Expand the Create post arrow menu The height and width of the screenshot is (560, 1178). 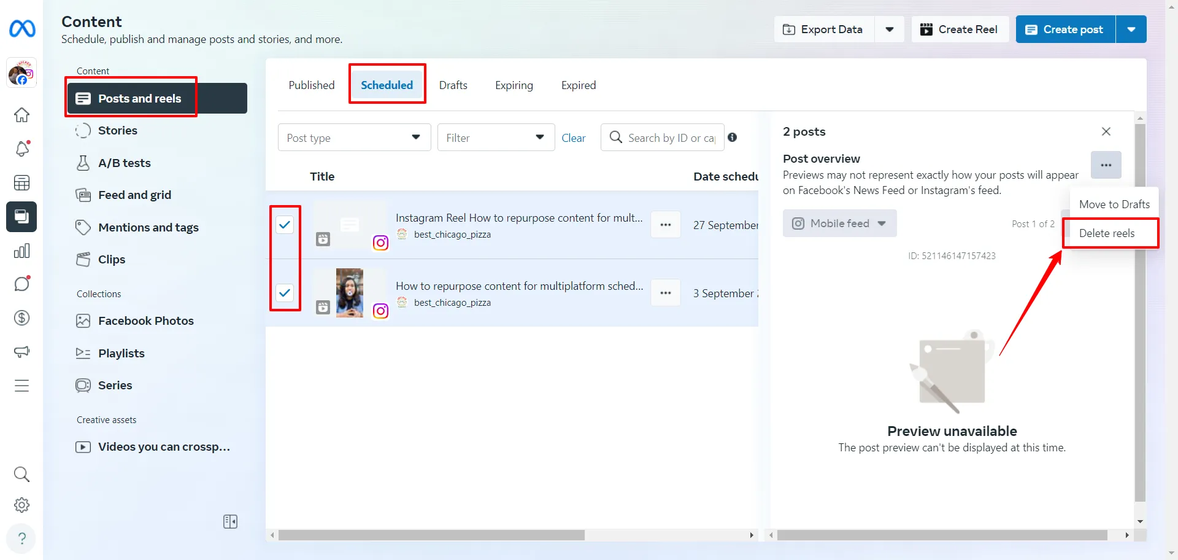pyautogui.click(x=1131, y=29)
